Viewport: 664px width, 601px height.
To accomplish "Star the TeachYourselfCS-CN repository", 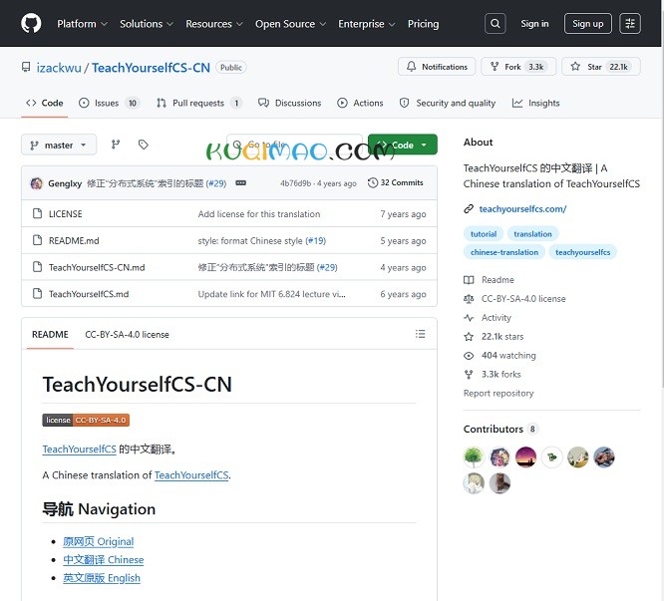I will [x=601, y=67].
